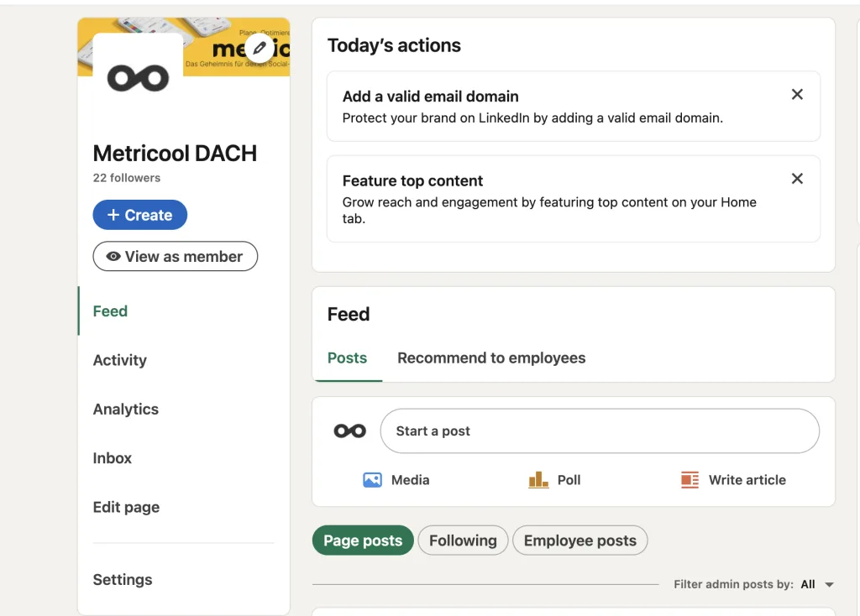Image resolution: width=860 pixels, height=616 pixels.
Task: Click the Metricool DACH page name
Action: 175,154
